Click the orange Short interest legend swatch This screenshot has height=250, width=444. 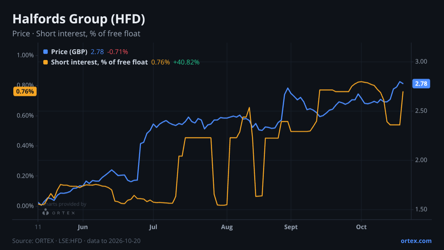[46, 62]
